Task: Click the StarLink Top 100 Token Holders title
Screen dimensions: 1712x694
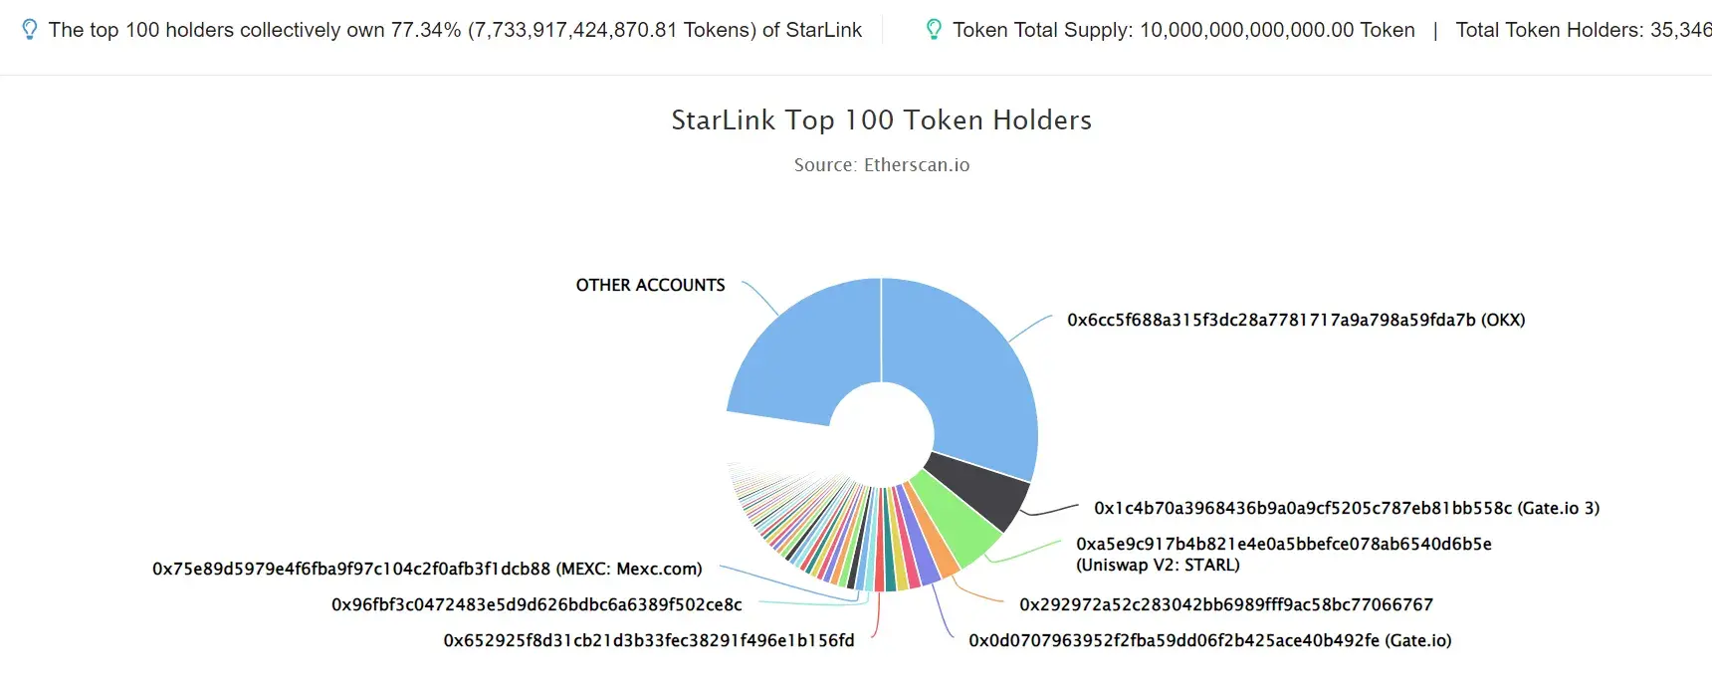Action: pos(882,120)
